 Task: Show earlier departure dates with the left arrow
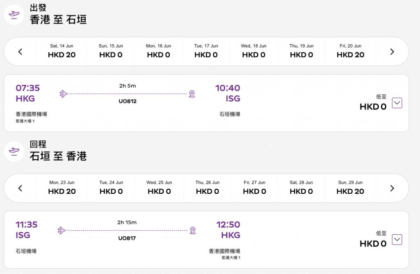click(20, 52)
